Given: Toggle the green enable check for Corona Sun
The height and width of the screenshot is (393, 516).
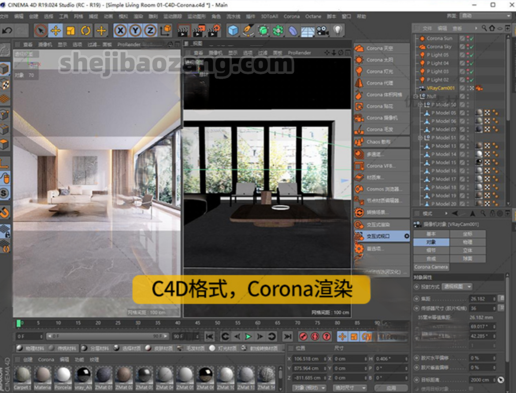Looking at the screenshot, I should [x=472, y=38].
